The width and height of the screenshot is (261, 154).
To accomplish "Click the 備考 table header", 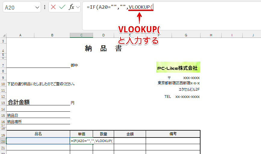I will click(173, 134).
